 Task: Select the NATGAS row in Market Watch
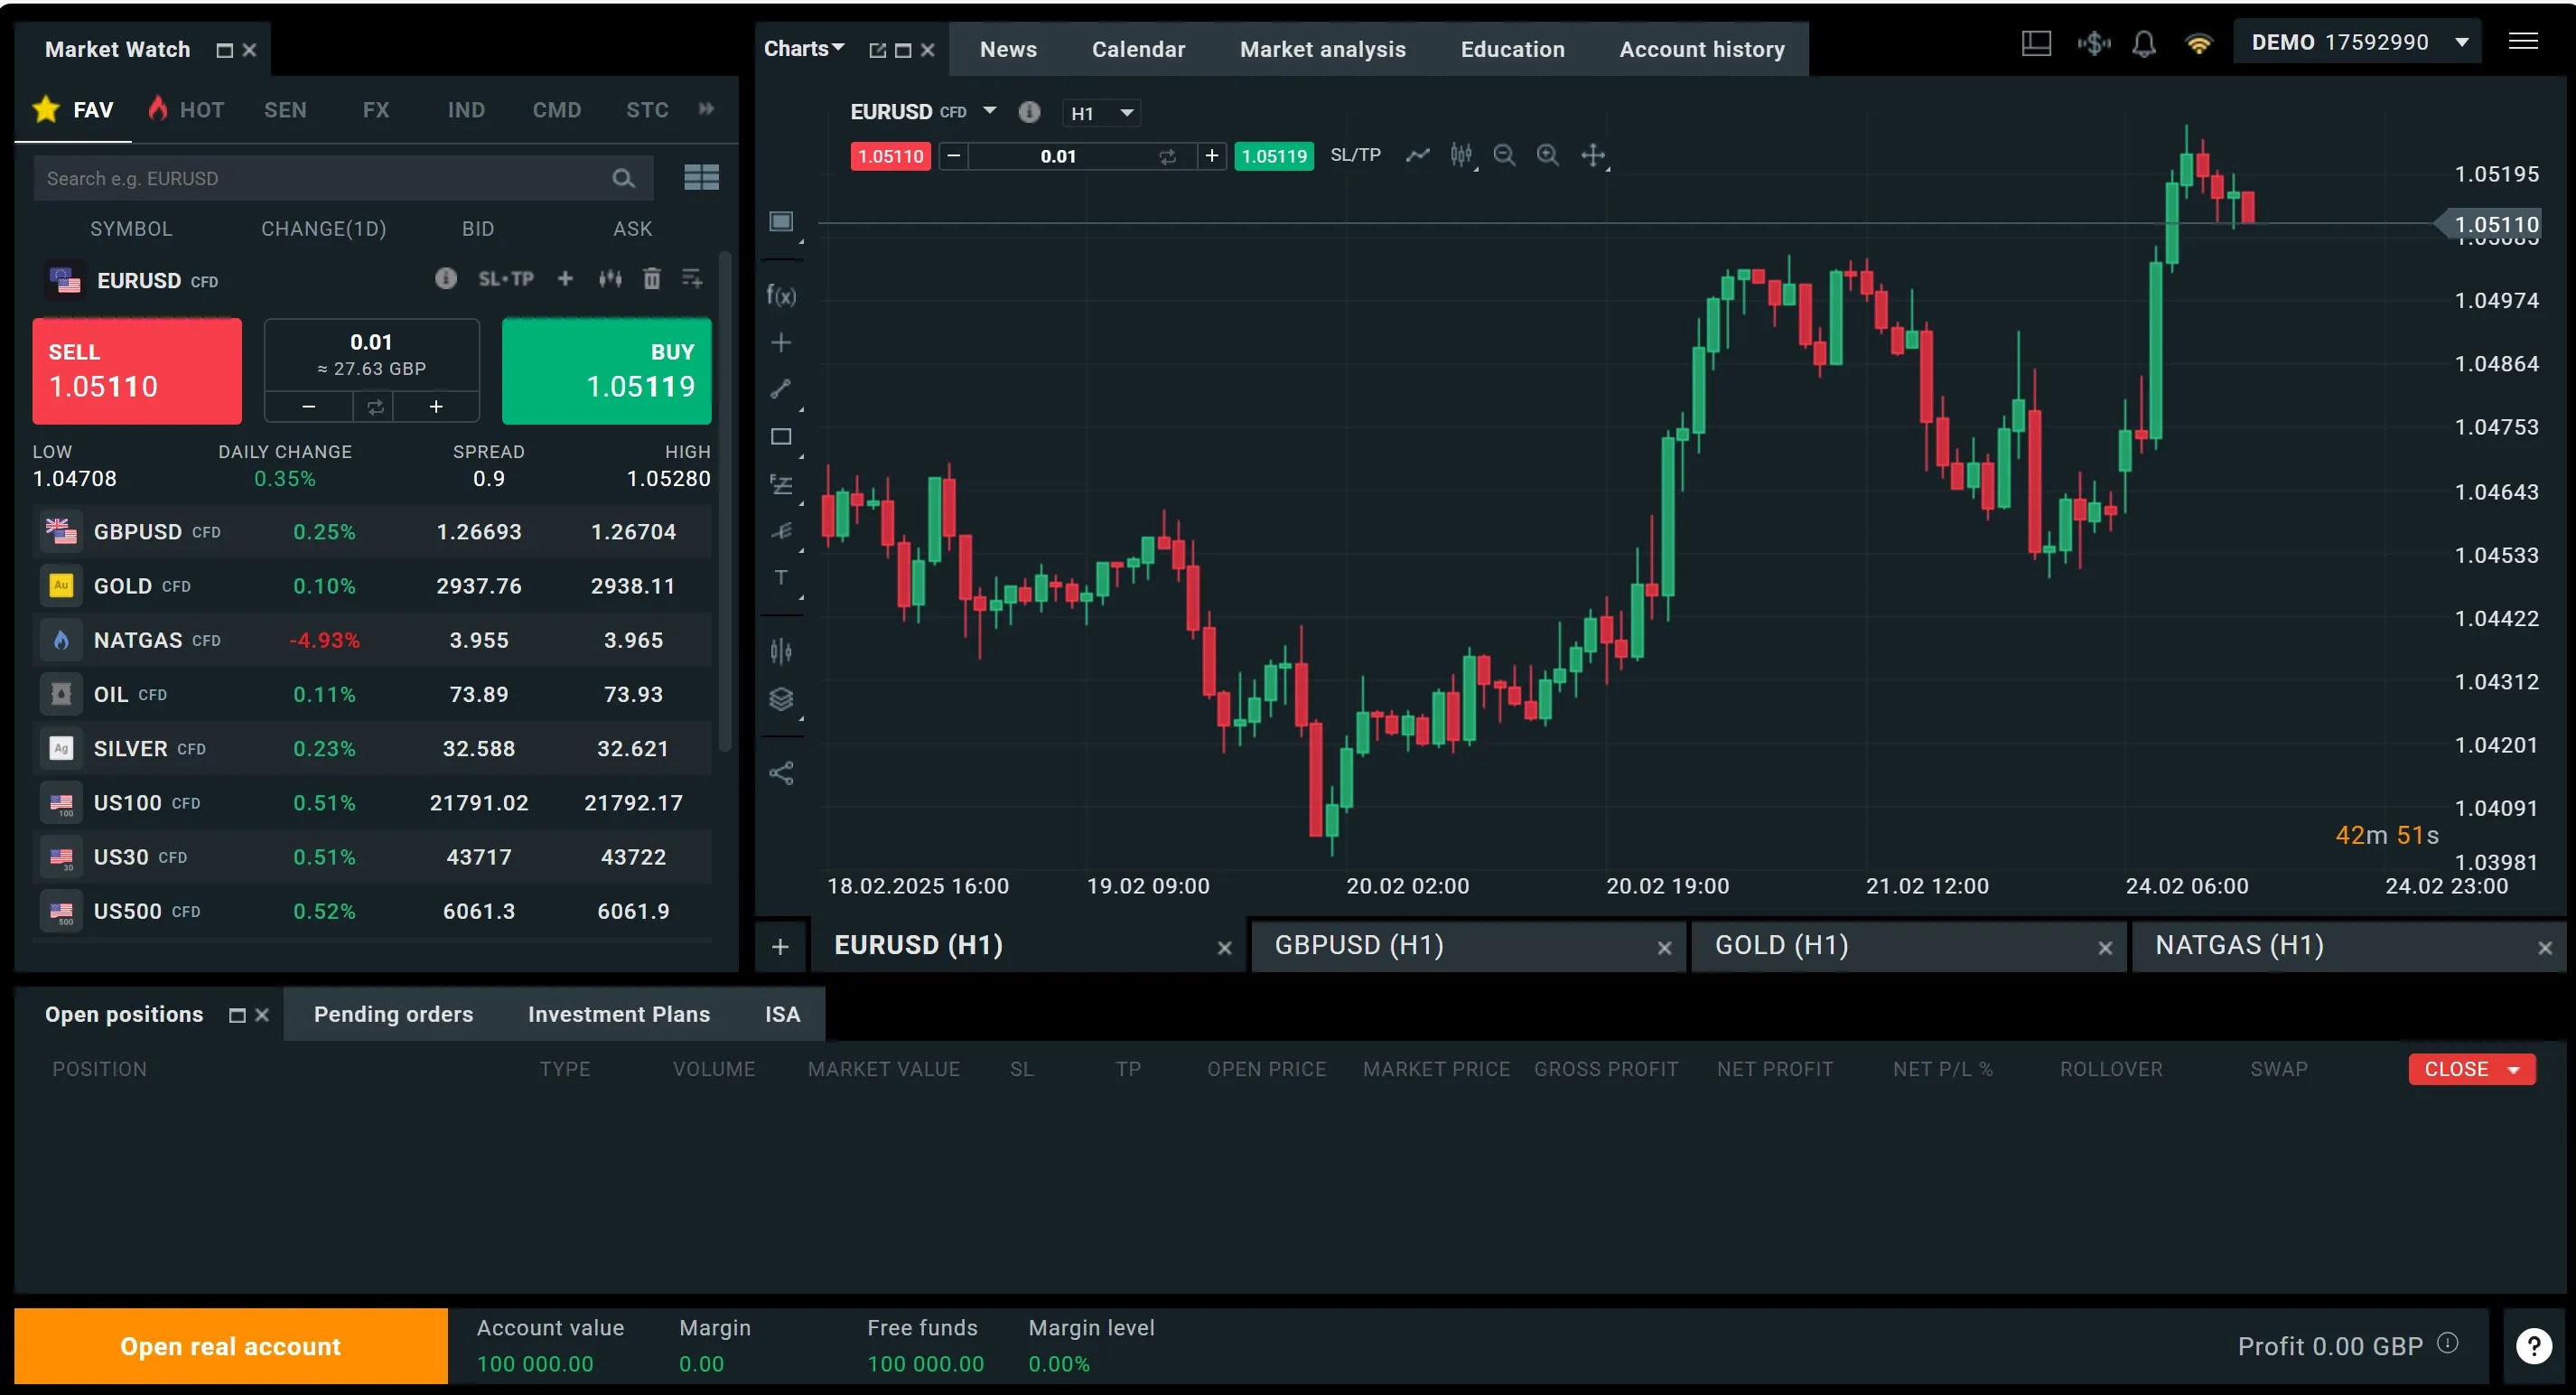(x=373, y=640)
